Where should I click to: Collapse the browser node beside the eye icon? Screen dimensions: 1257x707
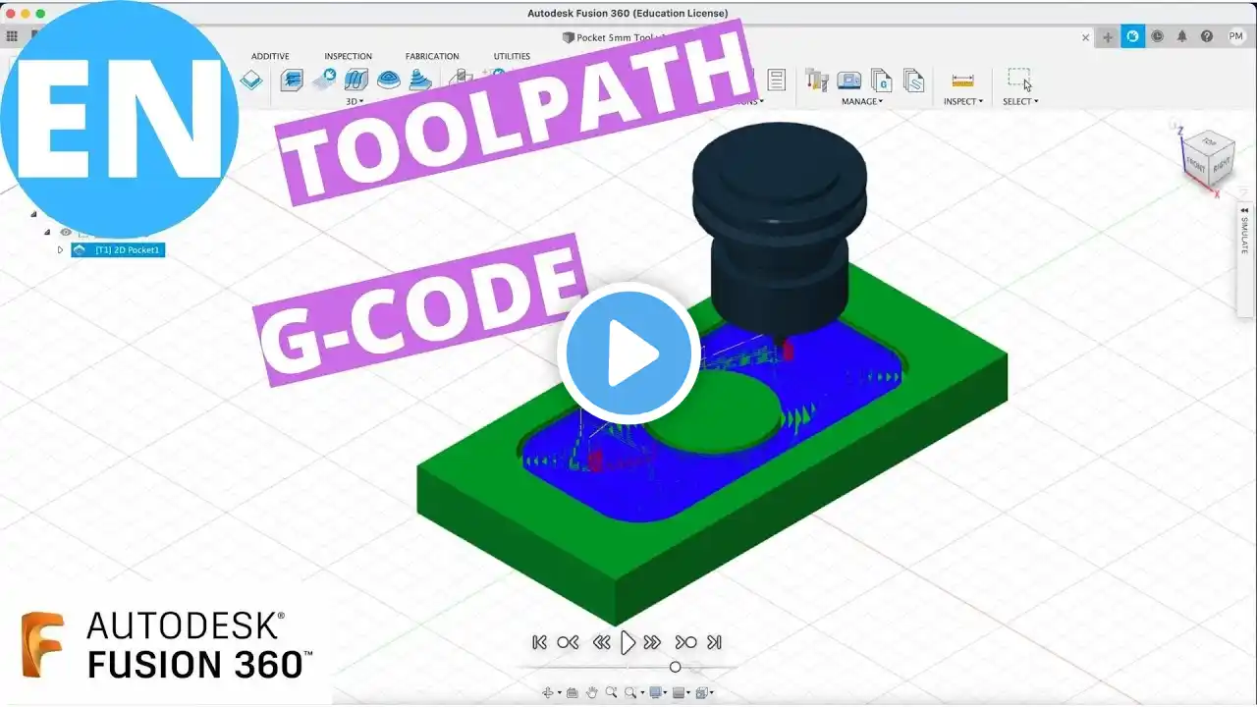tap(46, 233)
